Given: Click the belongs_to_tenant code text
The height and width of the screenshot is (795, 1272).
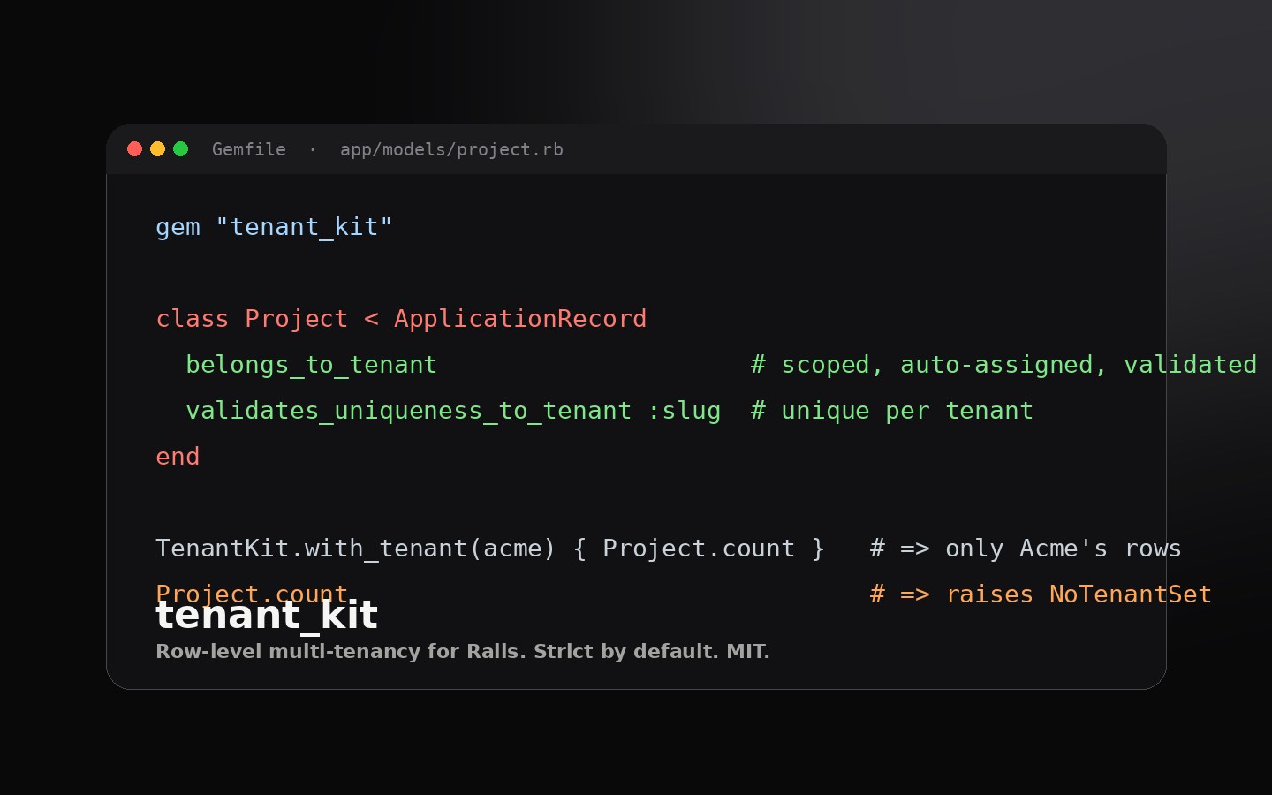Looking at the screenshot, I should [311, 365].
